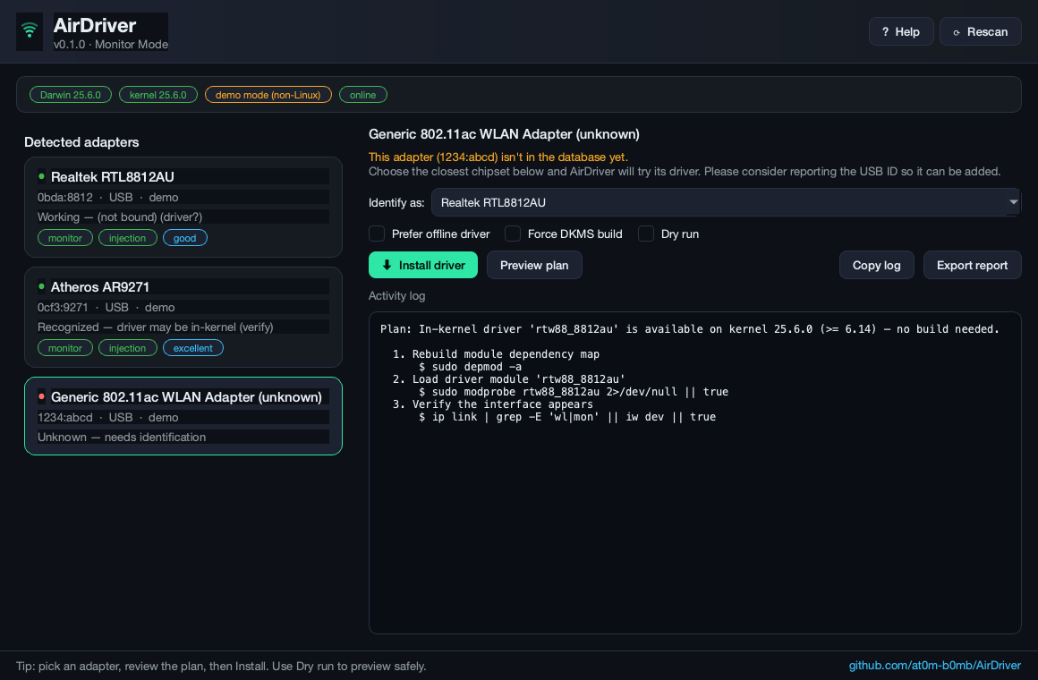
Task: Click the download arrow on Install driver
Action: [x=387, y=265]
